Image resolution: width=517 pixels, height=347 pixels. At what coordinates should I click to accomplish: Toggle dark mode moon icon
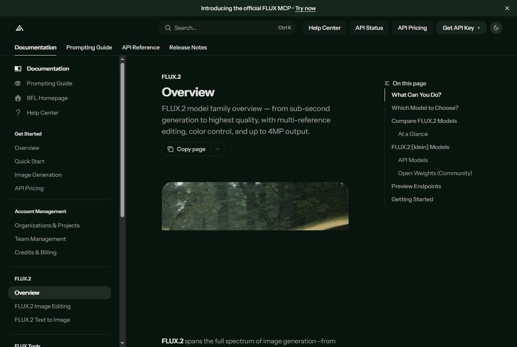[x=496, y=28]
